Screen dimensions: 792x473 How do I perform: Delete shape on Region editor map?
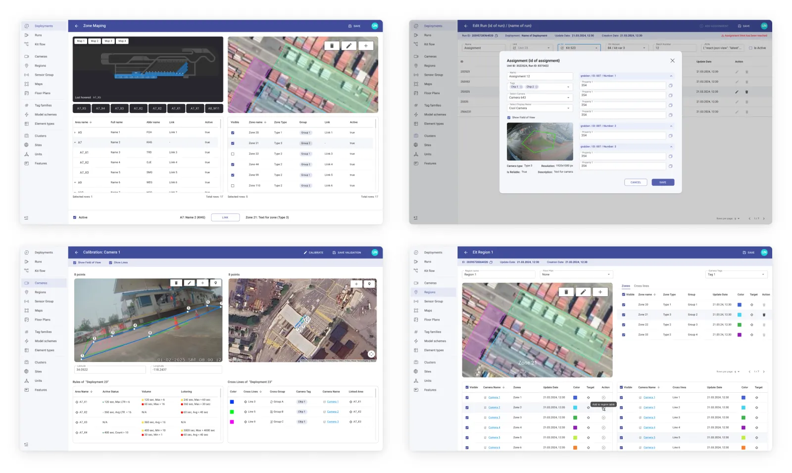point(566,292)
